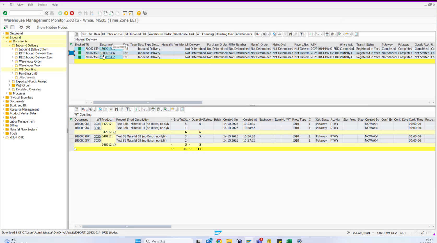Select the row checkbox for delivery 180001985
Screen dimensions: 437x243
pos(71,48)
